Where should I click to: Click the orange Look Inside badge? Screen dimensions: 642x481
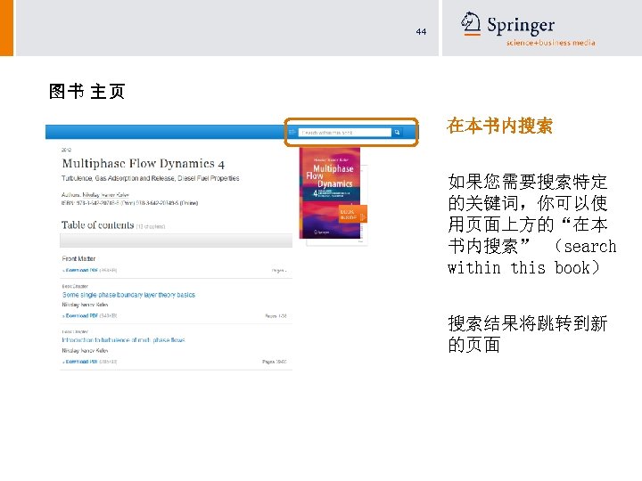[x=352, y=215]
